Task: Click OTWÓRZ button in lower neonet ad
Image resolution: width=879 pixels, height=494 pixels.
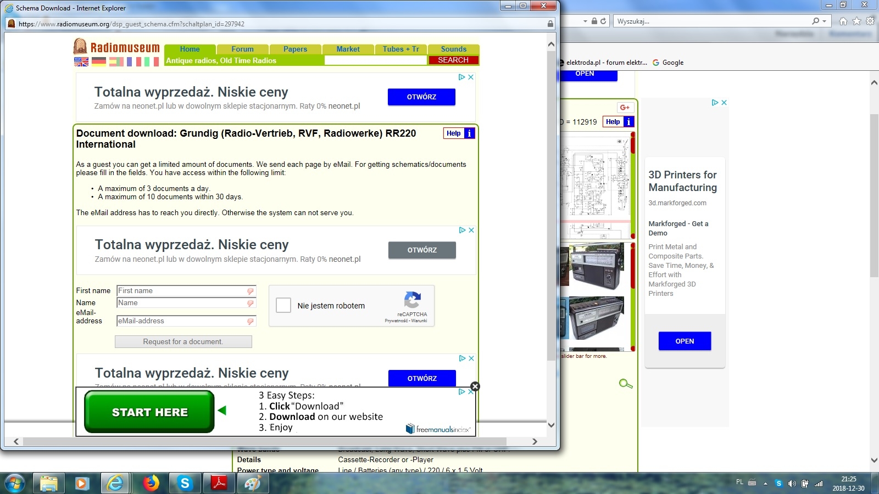Action: tap(422, 378)
